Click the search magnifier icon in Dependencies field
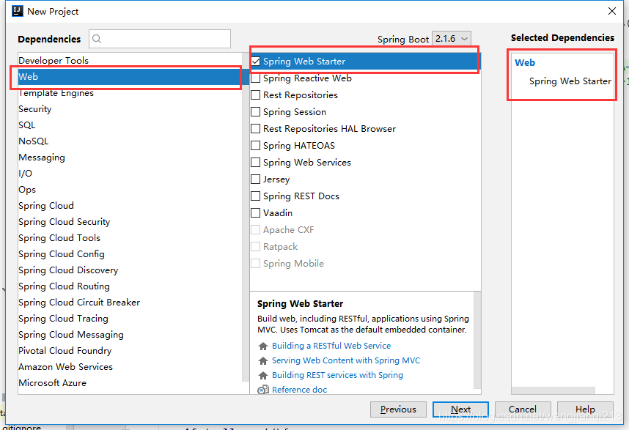629x430 pixels. [x=97, y=39]
